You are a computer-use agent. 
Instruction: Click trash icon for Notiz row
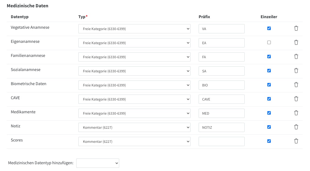[296, 127]
